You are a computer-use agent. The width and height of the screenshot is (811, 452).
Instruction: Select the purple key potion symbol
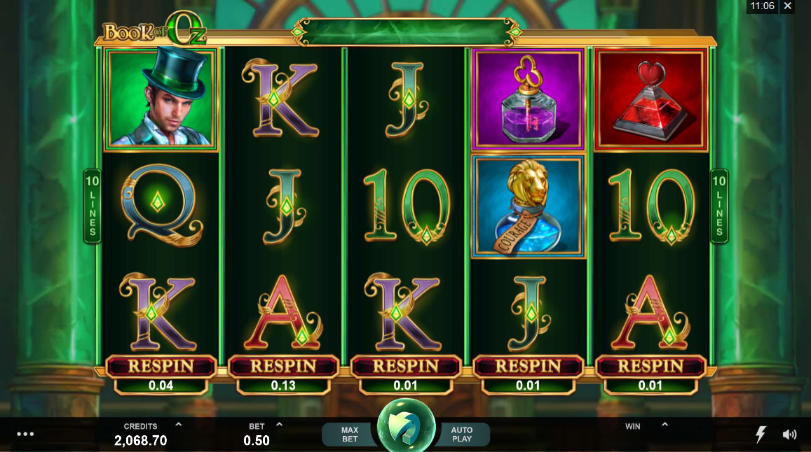click(528, 99)
